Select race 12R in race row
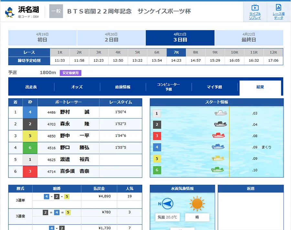The image size is (291, 230). coord(273,52)
